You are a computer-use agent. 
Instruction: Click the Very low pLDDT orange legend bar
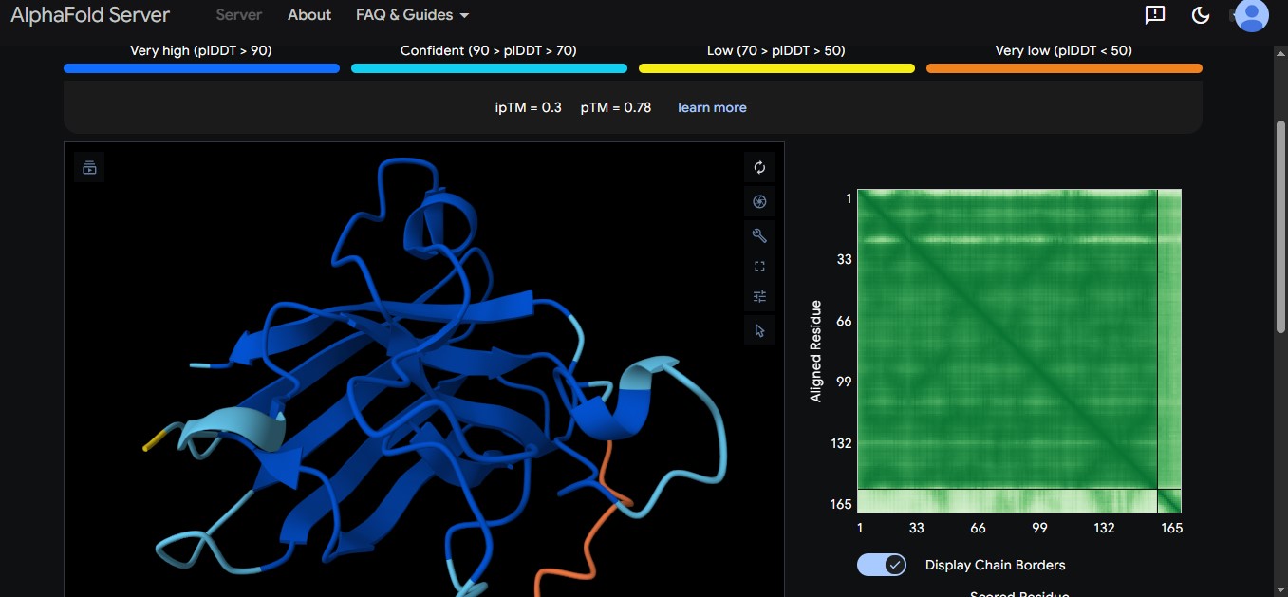point(1064,68)
